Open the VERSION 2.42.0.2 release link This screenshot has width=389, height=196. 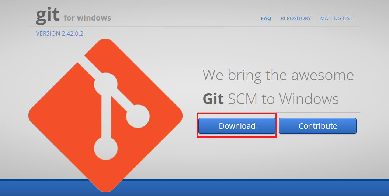pyautogui.click(x=59, y=33)
